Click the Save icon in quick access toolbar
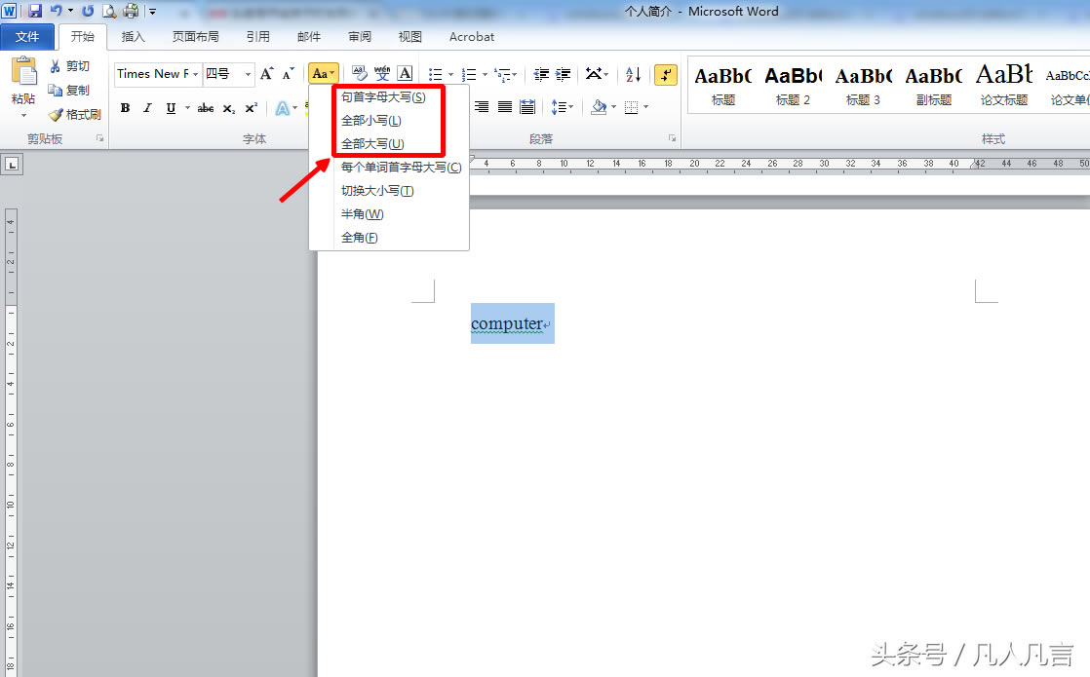Image resolution: width=1090 pixels, height=677 pixels. pyautogui.click(x=35, y=11)
